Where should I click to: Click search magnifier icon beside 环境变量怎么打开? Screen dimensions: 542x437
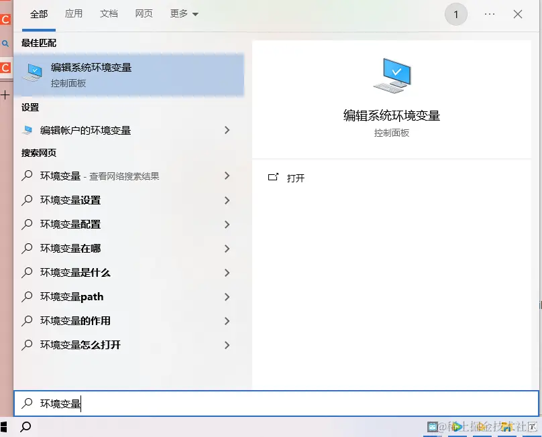click(x=27, y=345)
